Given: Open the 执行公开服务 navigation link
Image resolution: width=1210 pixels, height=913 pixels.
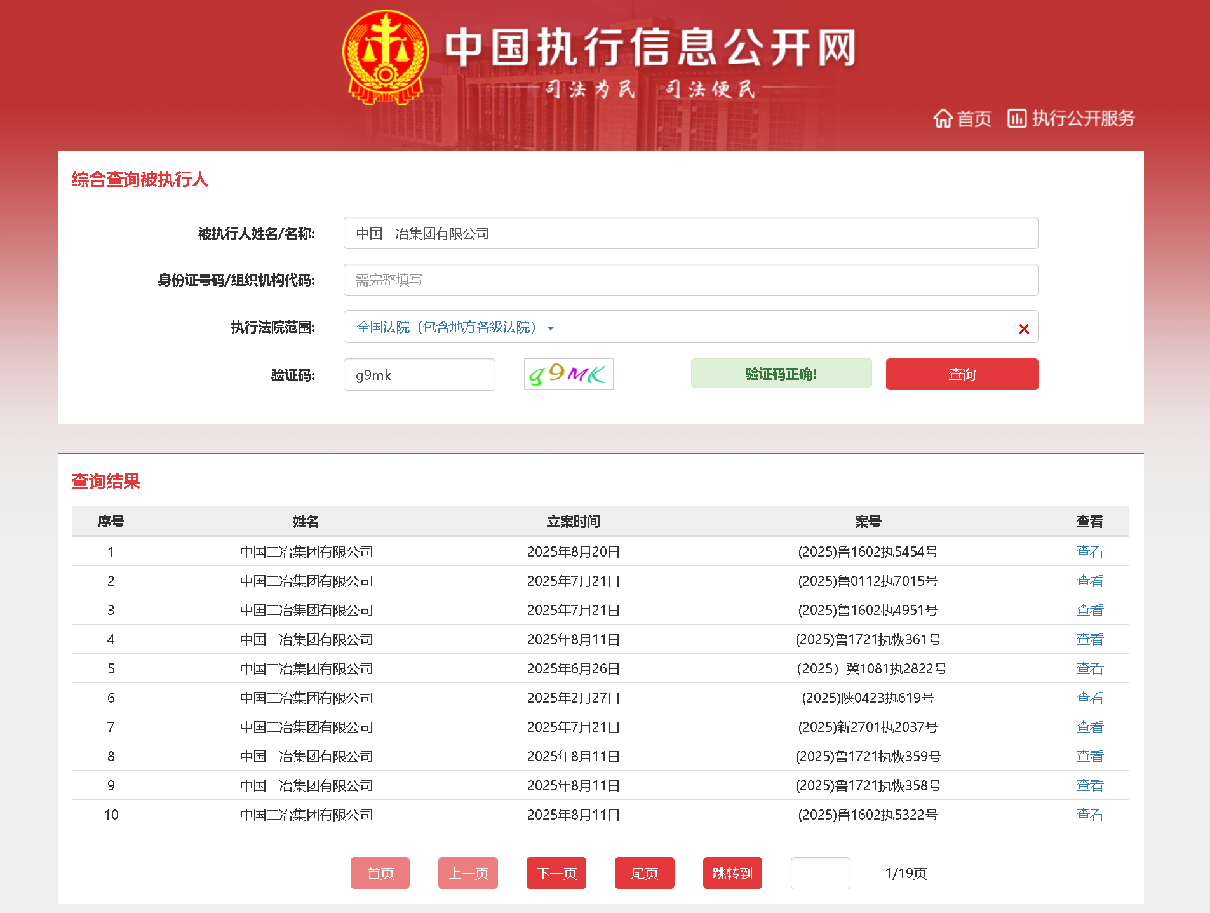Looking at the screenshot, I should pos(1083,118).
